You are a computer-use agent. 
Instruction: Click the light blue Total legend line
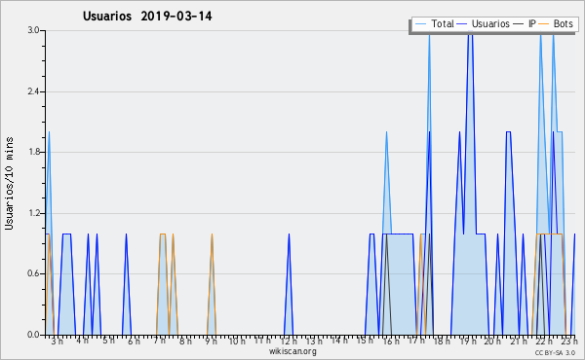tap(420, 24)
